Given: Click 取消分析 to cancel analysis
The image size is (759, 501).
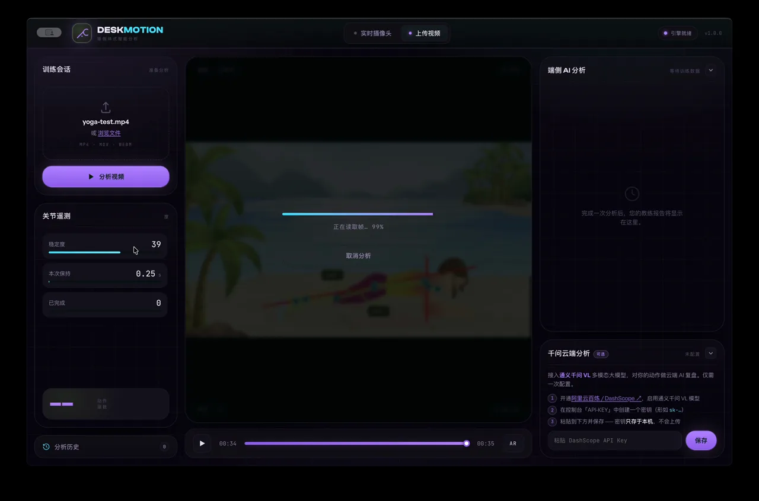Looking at the screenshot, I should (359, 256).
